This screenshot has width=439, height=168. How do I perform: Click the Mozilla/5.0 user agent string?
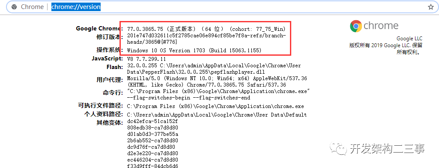click(x=217, y=81)
